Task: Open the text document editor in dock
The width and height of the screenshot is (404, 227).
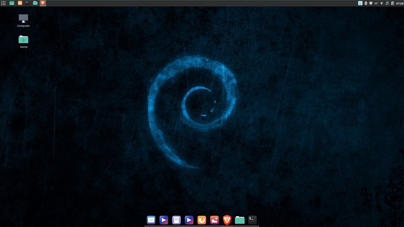Action: point(176,220)
